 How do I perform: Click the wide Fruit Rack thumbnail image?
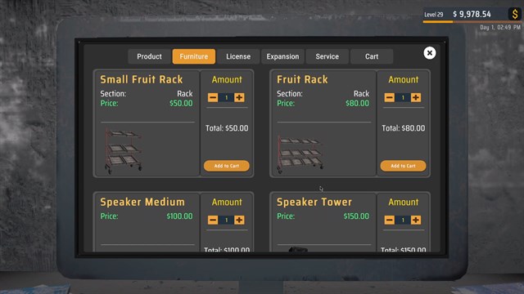pyautogui.click(x=300, y=154)
